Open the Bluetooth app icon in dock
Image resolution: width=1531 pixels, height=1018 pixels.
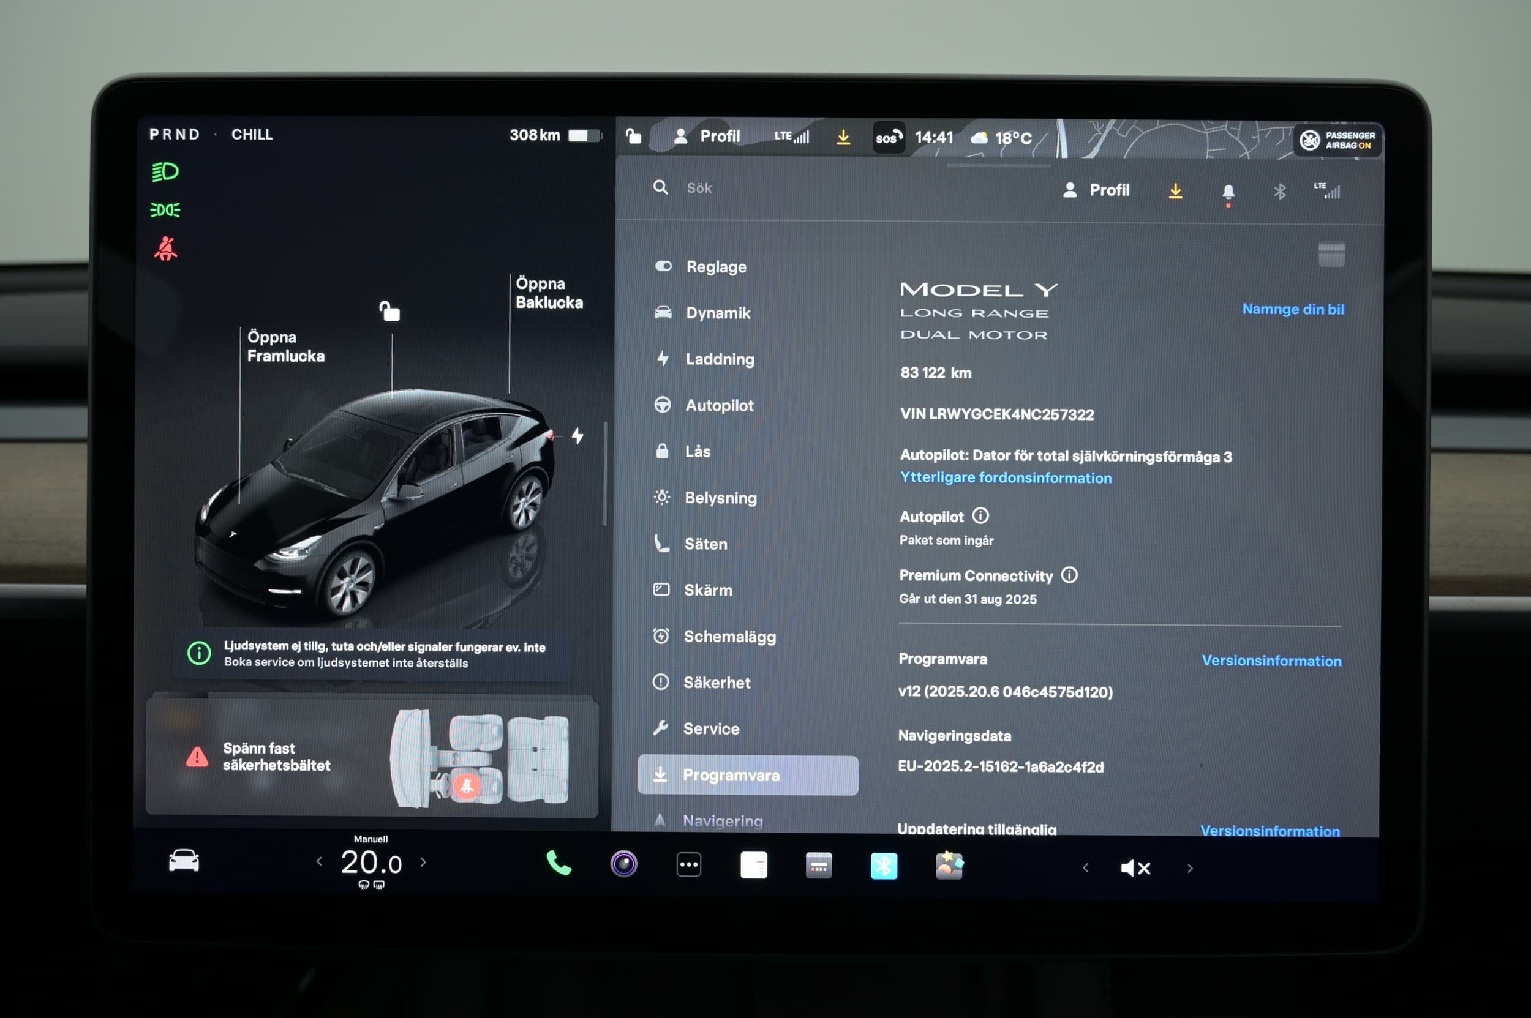coord(884,866)
